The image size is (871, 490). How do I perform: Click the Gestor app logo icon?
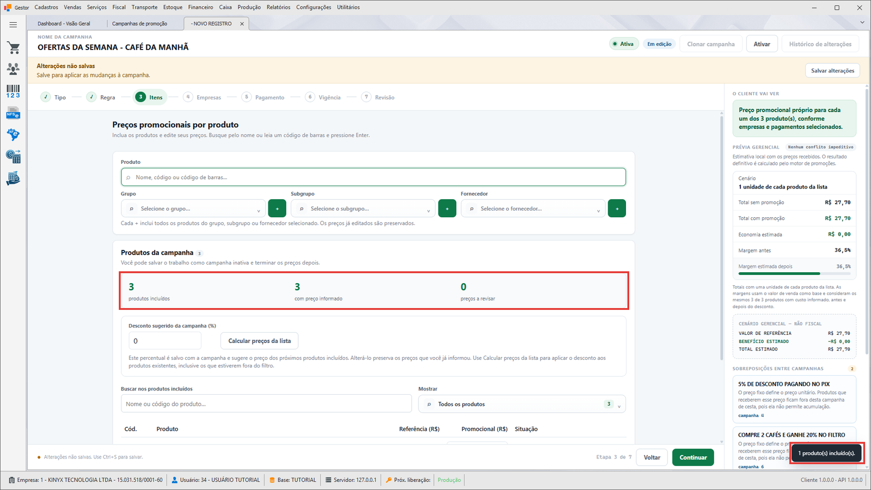pos(8,8)
